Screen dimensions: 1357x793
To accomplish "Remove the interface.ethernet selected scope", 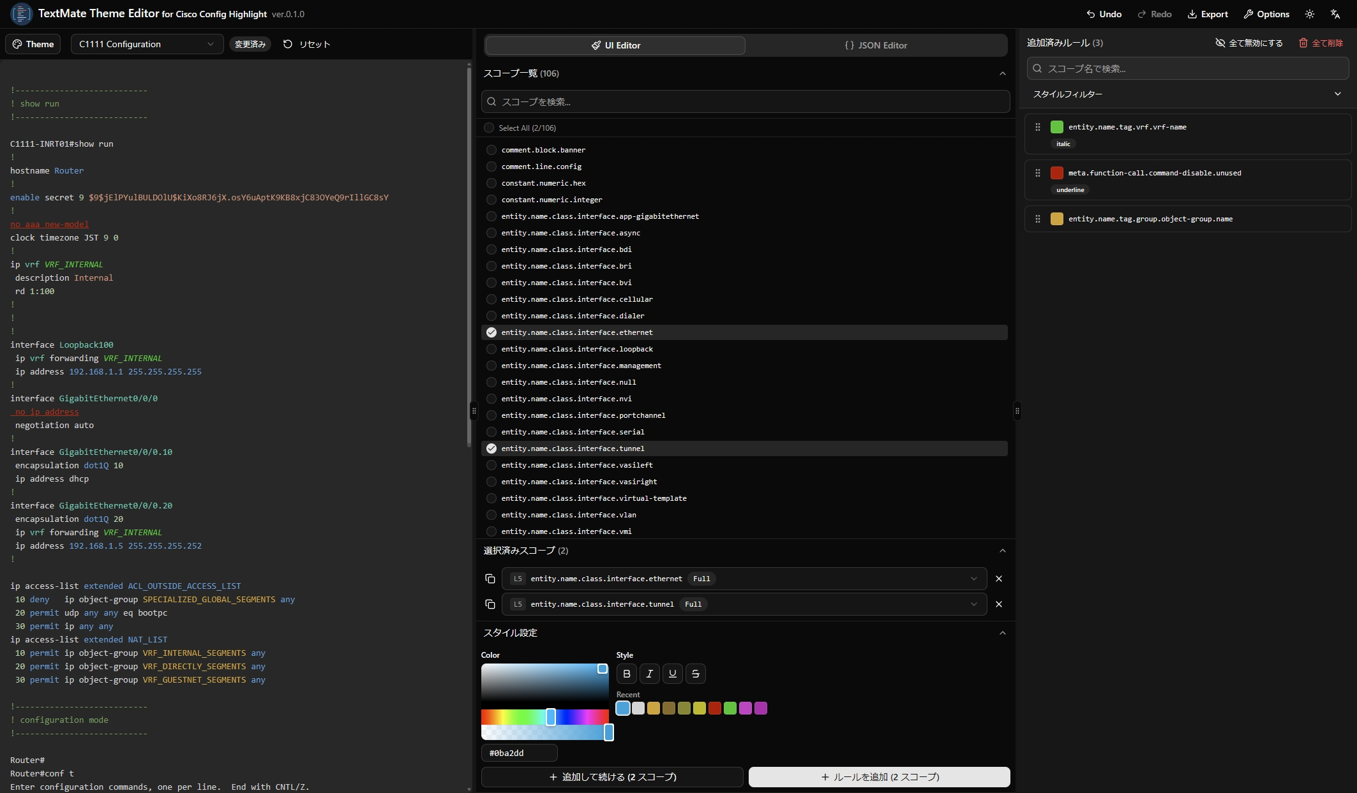I will click(999, 579).
